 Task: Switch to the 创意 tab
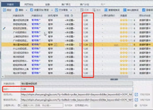click(x=47, y=4)
